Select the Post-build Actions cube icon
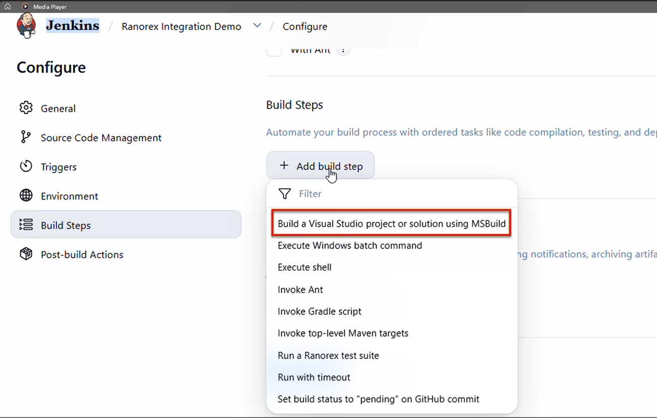 coord(26,254)
